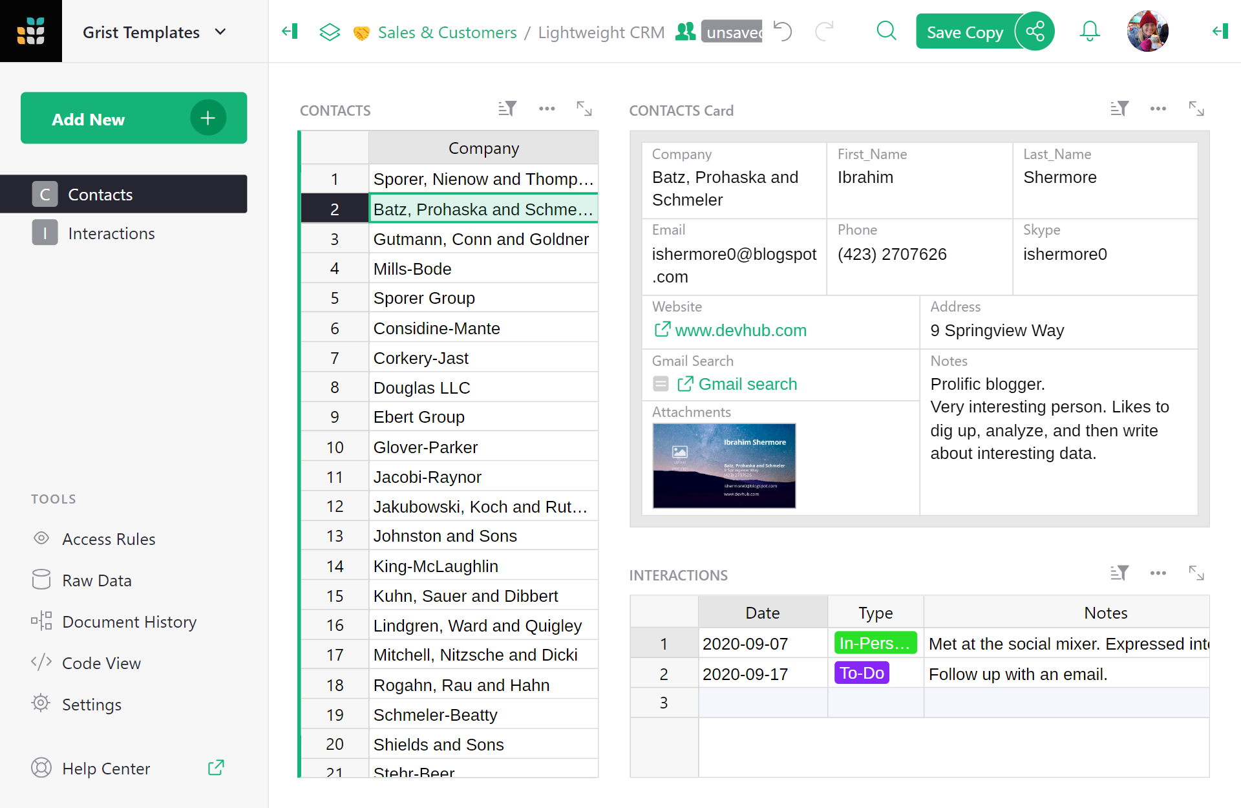Click the unsaved tag
1241x808 pixels.
tap(732, 32)
